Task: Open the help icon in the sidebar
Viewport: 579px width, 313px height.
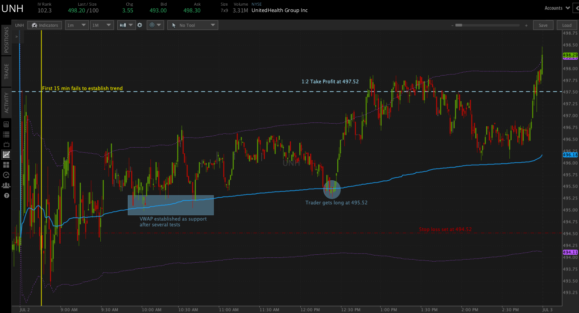Action: (6, 195)
